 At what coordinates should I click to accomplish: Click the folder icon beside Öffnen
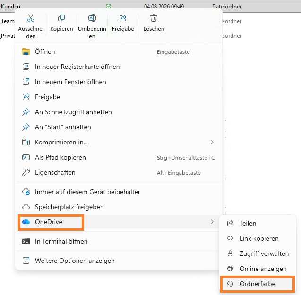pyautogui.click(x=26, y=51)
